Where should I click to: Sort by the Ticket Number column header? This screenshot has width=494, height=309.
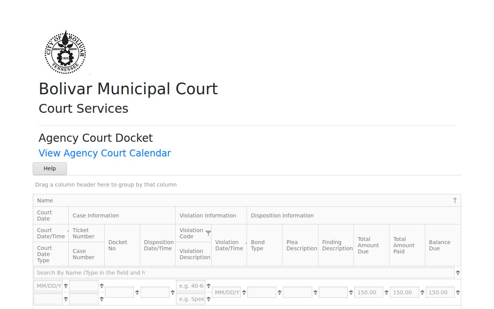coord(86,233)
